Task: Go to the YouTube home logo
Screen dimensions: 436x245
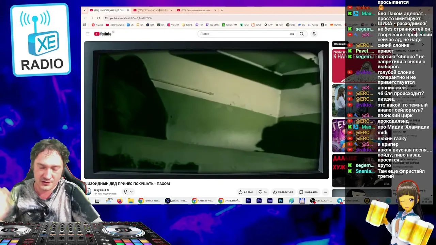Action: click(x=103, y=34)
